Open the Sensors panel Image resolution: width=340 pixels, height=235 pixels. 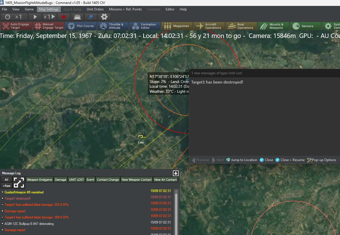tap(306, 26)
